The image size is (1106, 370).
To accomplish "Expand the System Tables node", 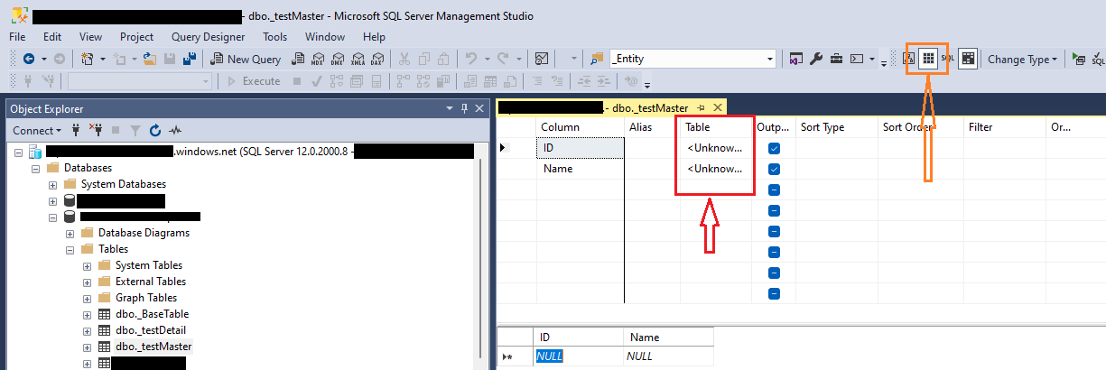I will (x=88, y=265).
